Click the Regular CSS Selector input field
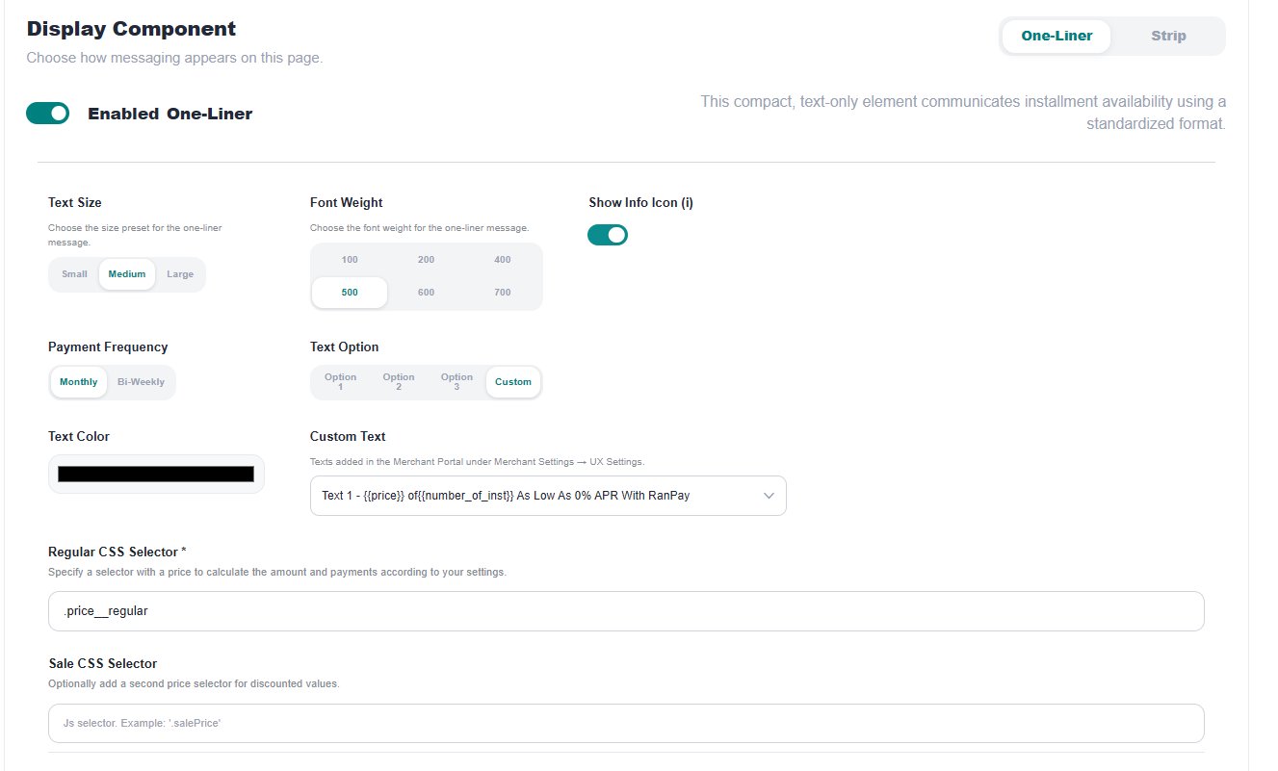The width and height of the screenshot is (1278, 771). pyautogui.click(x=626, y=611)
